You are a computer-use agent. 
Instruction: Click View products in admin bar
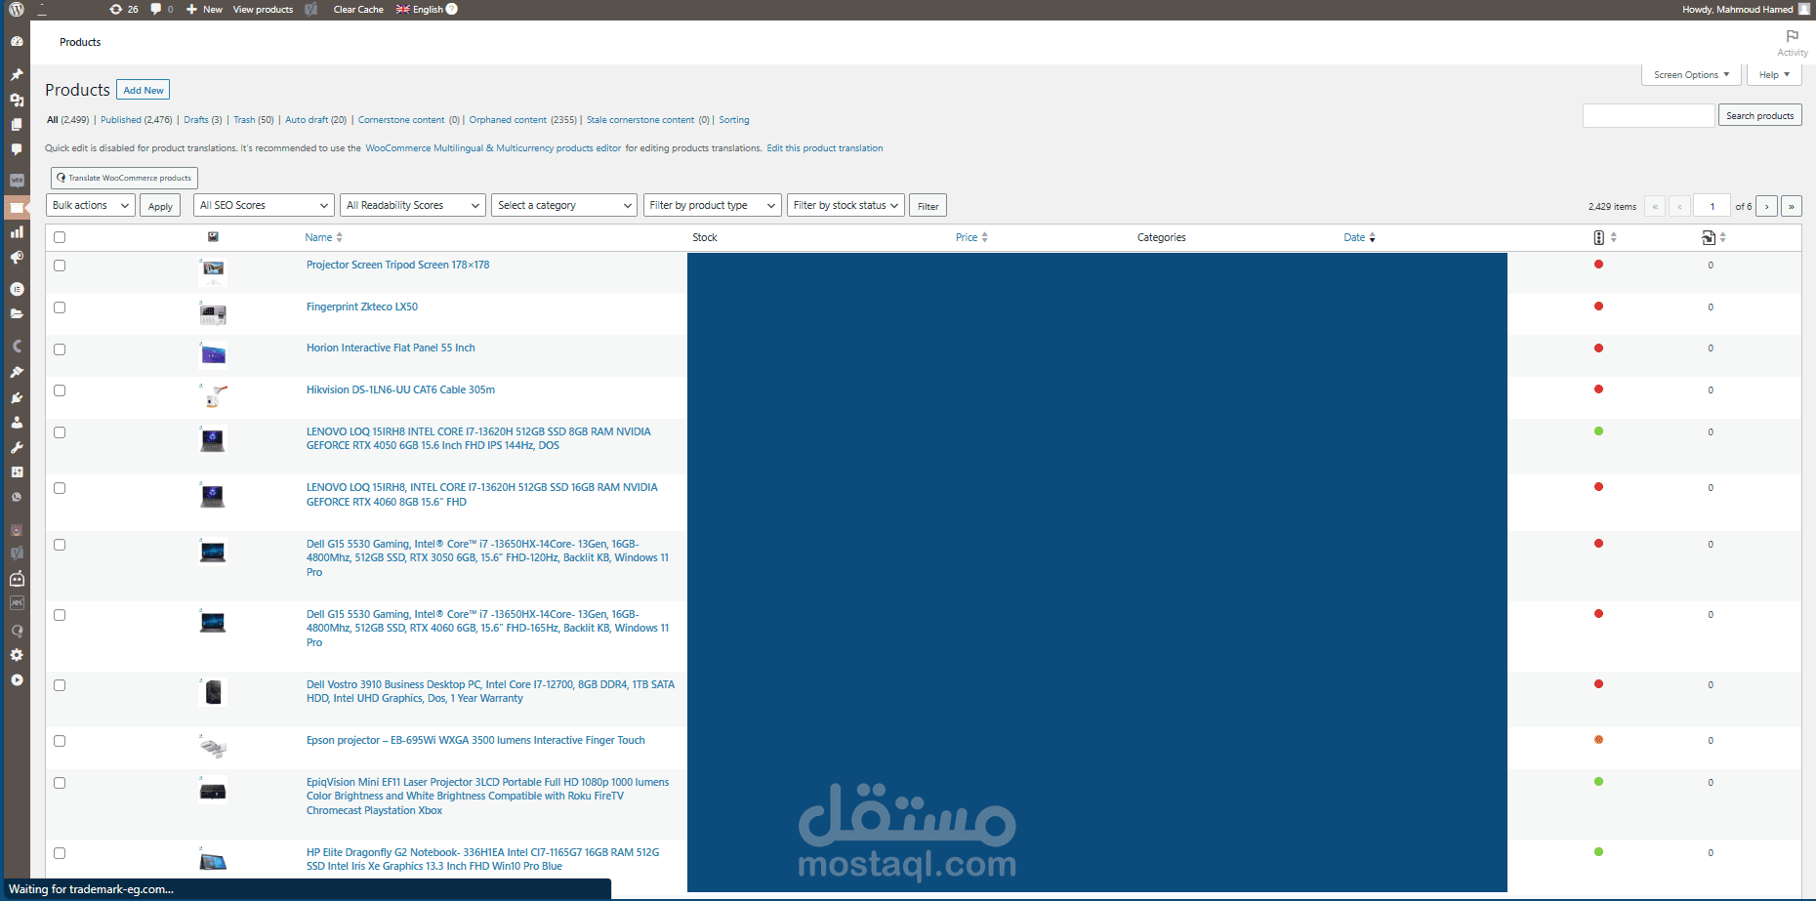pyautogui.click(x=263, y=9)
